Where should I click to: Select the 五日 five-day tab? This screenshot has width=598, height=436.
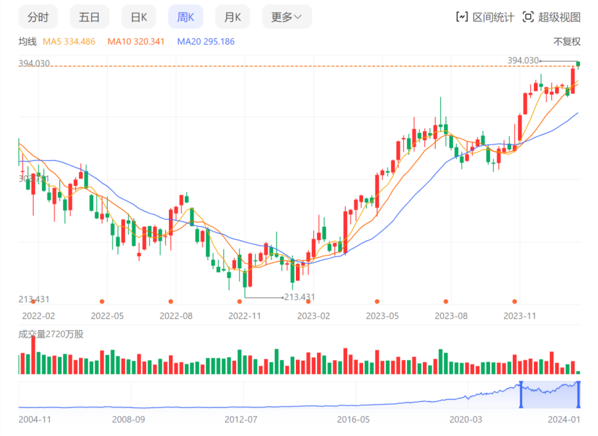click(89, 17)
